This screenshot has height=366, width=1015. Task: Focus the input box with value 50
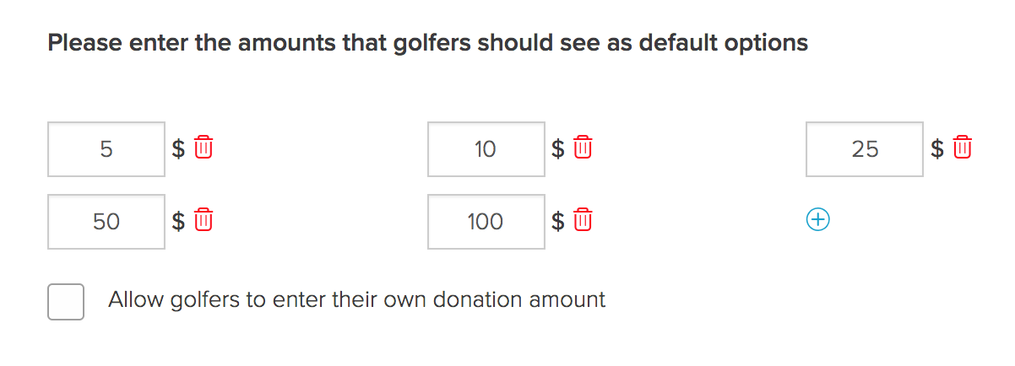coord(106,222)
